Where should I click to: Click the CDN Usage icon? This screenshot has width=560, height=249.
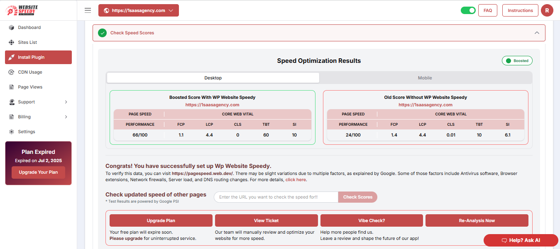point(12,72)
